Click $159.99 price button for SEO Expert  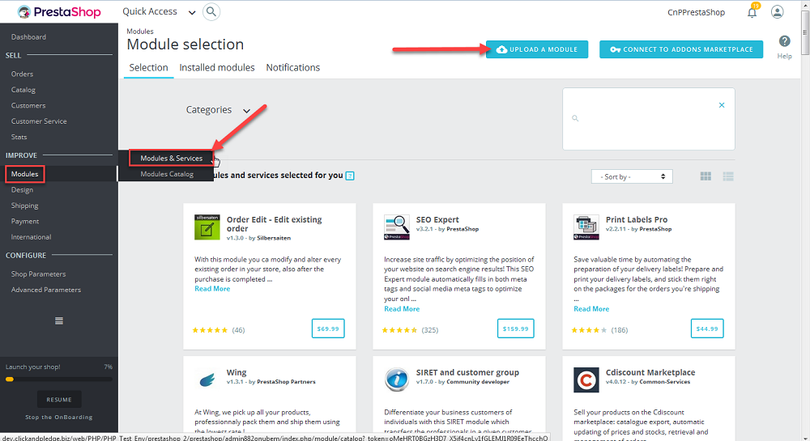(x=515, y=329)
